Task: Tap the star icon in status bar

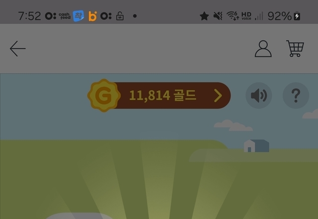Action: [204, 16]
